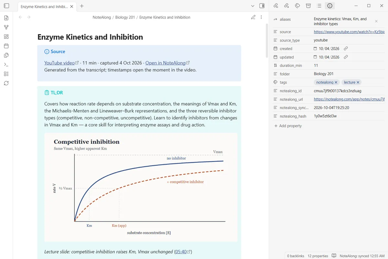Open quick switcher from ribbon
Viewport: 388px width, 259px height.
(6, 18)
